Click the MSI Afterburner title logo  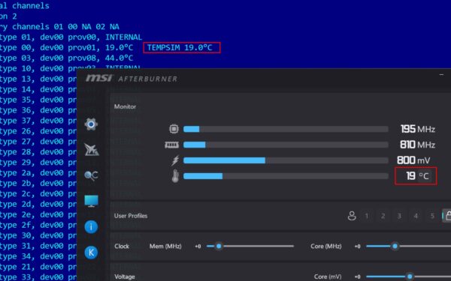tap(132, 78)
